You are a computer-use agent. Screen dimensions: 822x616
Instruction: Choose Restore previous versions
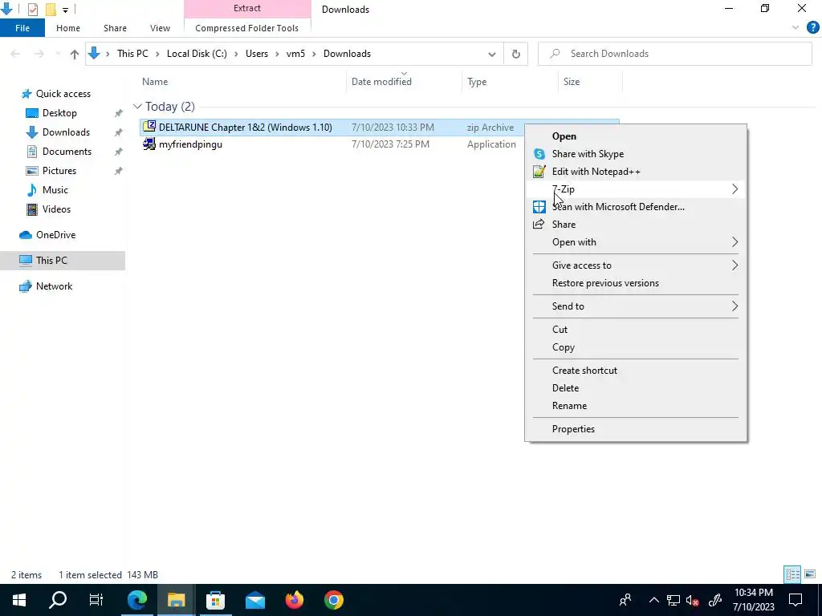tap(636, 283)
